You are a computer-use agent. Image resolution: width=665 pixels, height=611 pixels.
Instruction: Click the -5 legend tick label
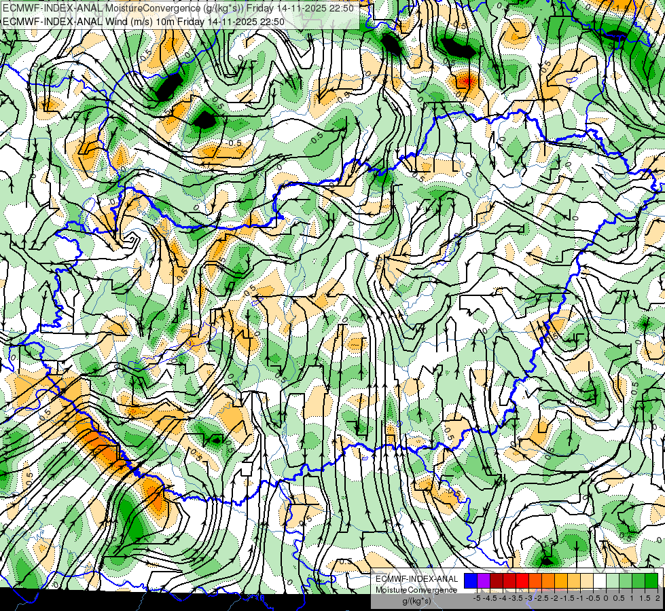click(477, 598)
